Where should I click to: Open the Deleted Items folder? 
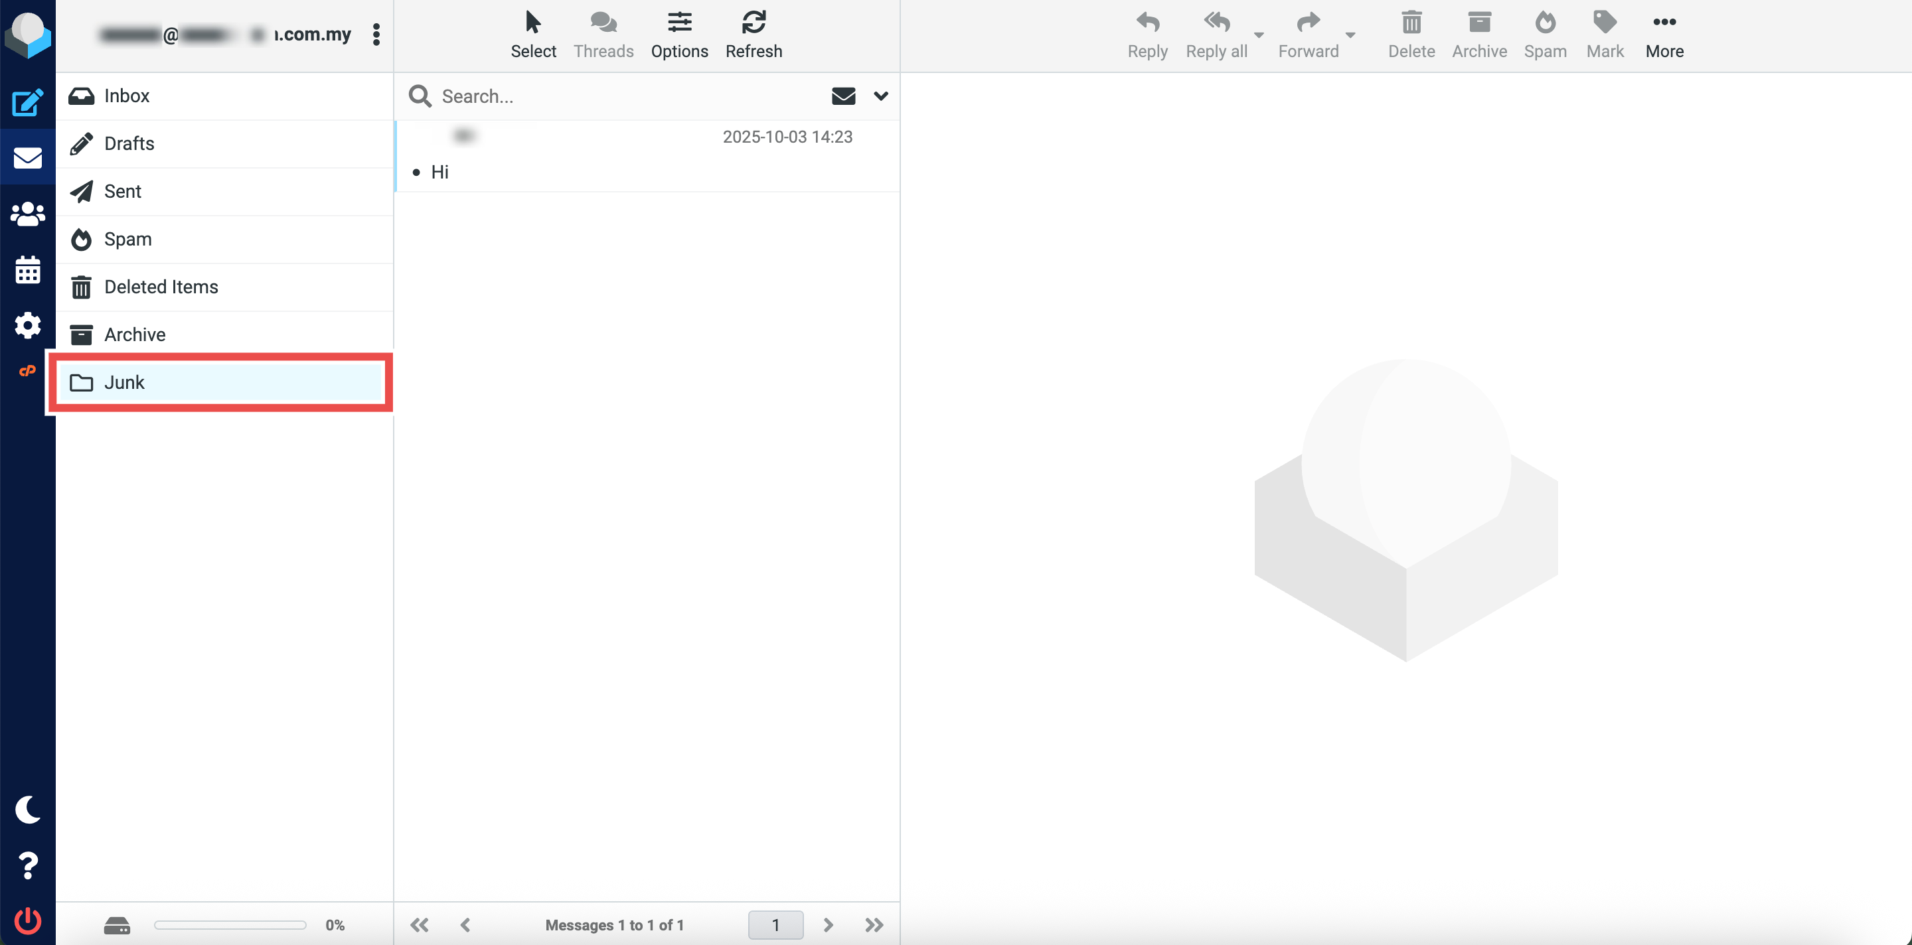point(161,286)
